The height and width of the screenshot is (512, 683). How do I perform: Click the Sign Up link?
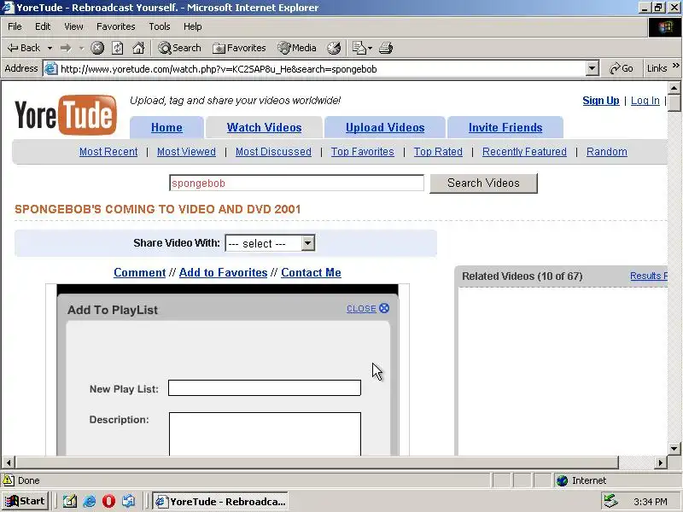pos(601,101)
